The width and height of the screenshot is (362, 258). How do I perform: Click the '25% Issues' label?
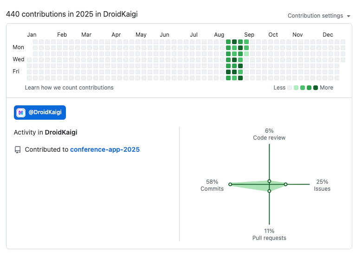pyautogui.click(x=322, y=185)
